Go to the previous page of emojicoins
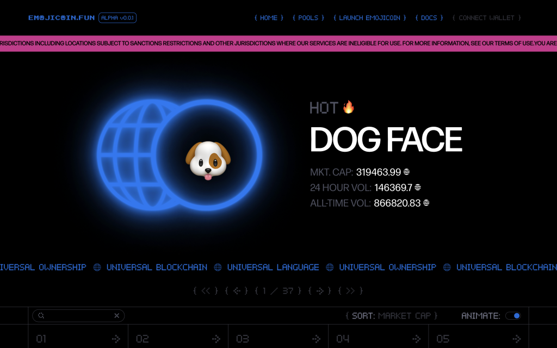The height and width of the screenshot is (348, 557). click(x=237, y=291)
